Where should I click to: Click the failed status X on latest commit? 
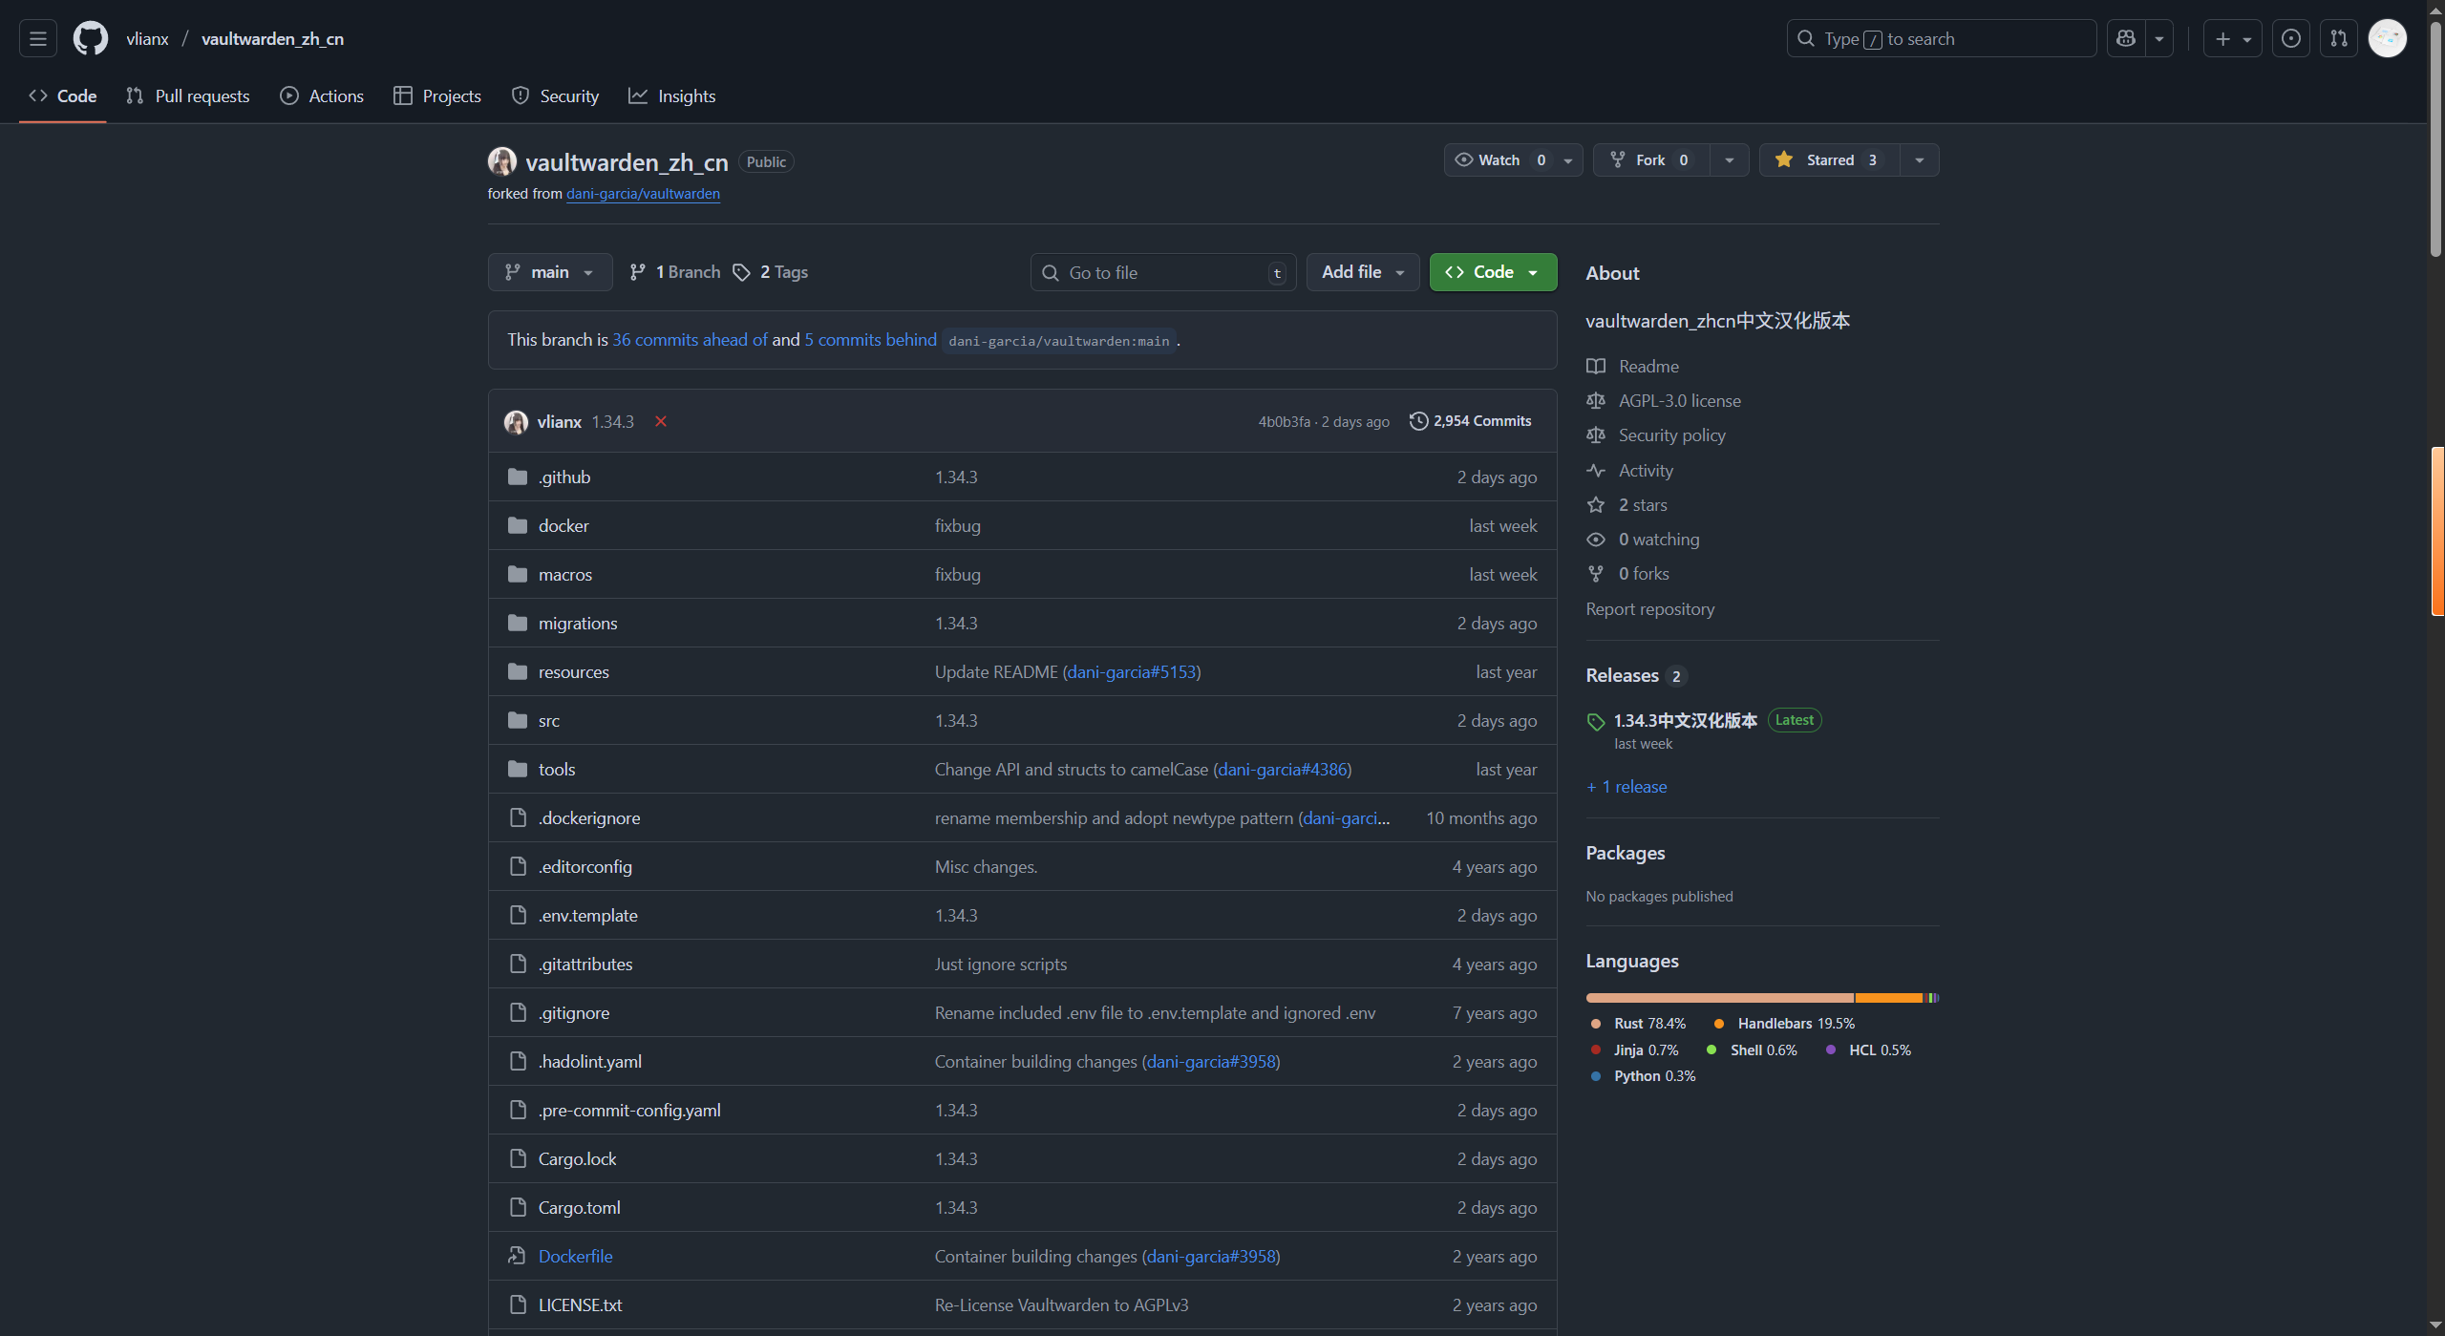pyautogui.click(x=660, y=421)
